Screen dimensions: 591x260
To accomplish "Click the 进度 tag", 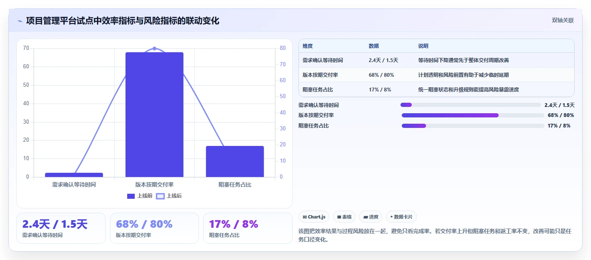I will (x=371, y=217).
